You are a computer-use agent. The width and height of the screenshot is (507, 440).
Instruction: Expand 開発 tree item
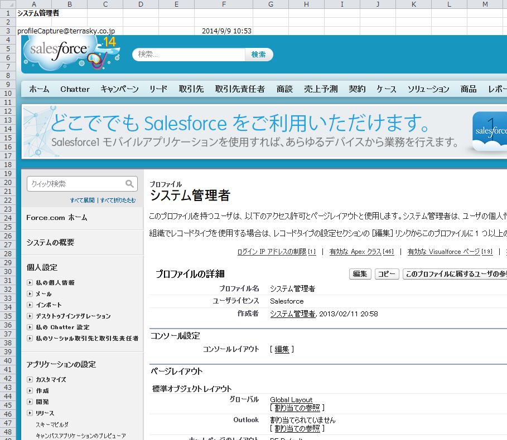click(x=30, y=402)
